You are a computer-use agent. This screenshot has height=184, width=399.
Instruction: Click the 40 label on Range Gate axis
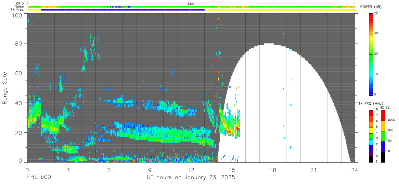point(19,103)
